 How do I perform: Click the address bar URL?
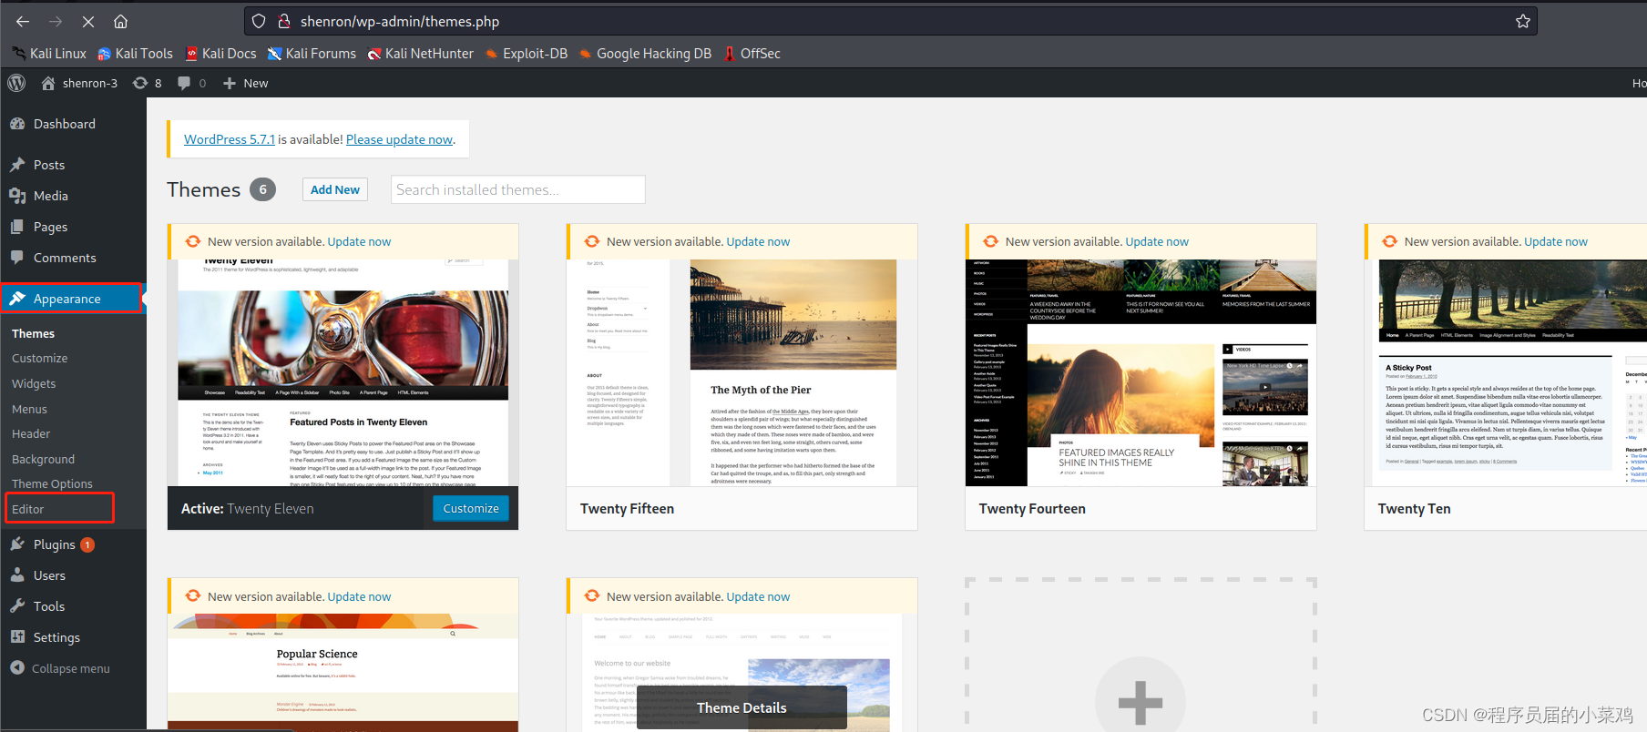pos(400,21)
